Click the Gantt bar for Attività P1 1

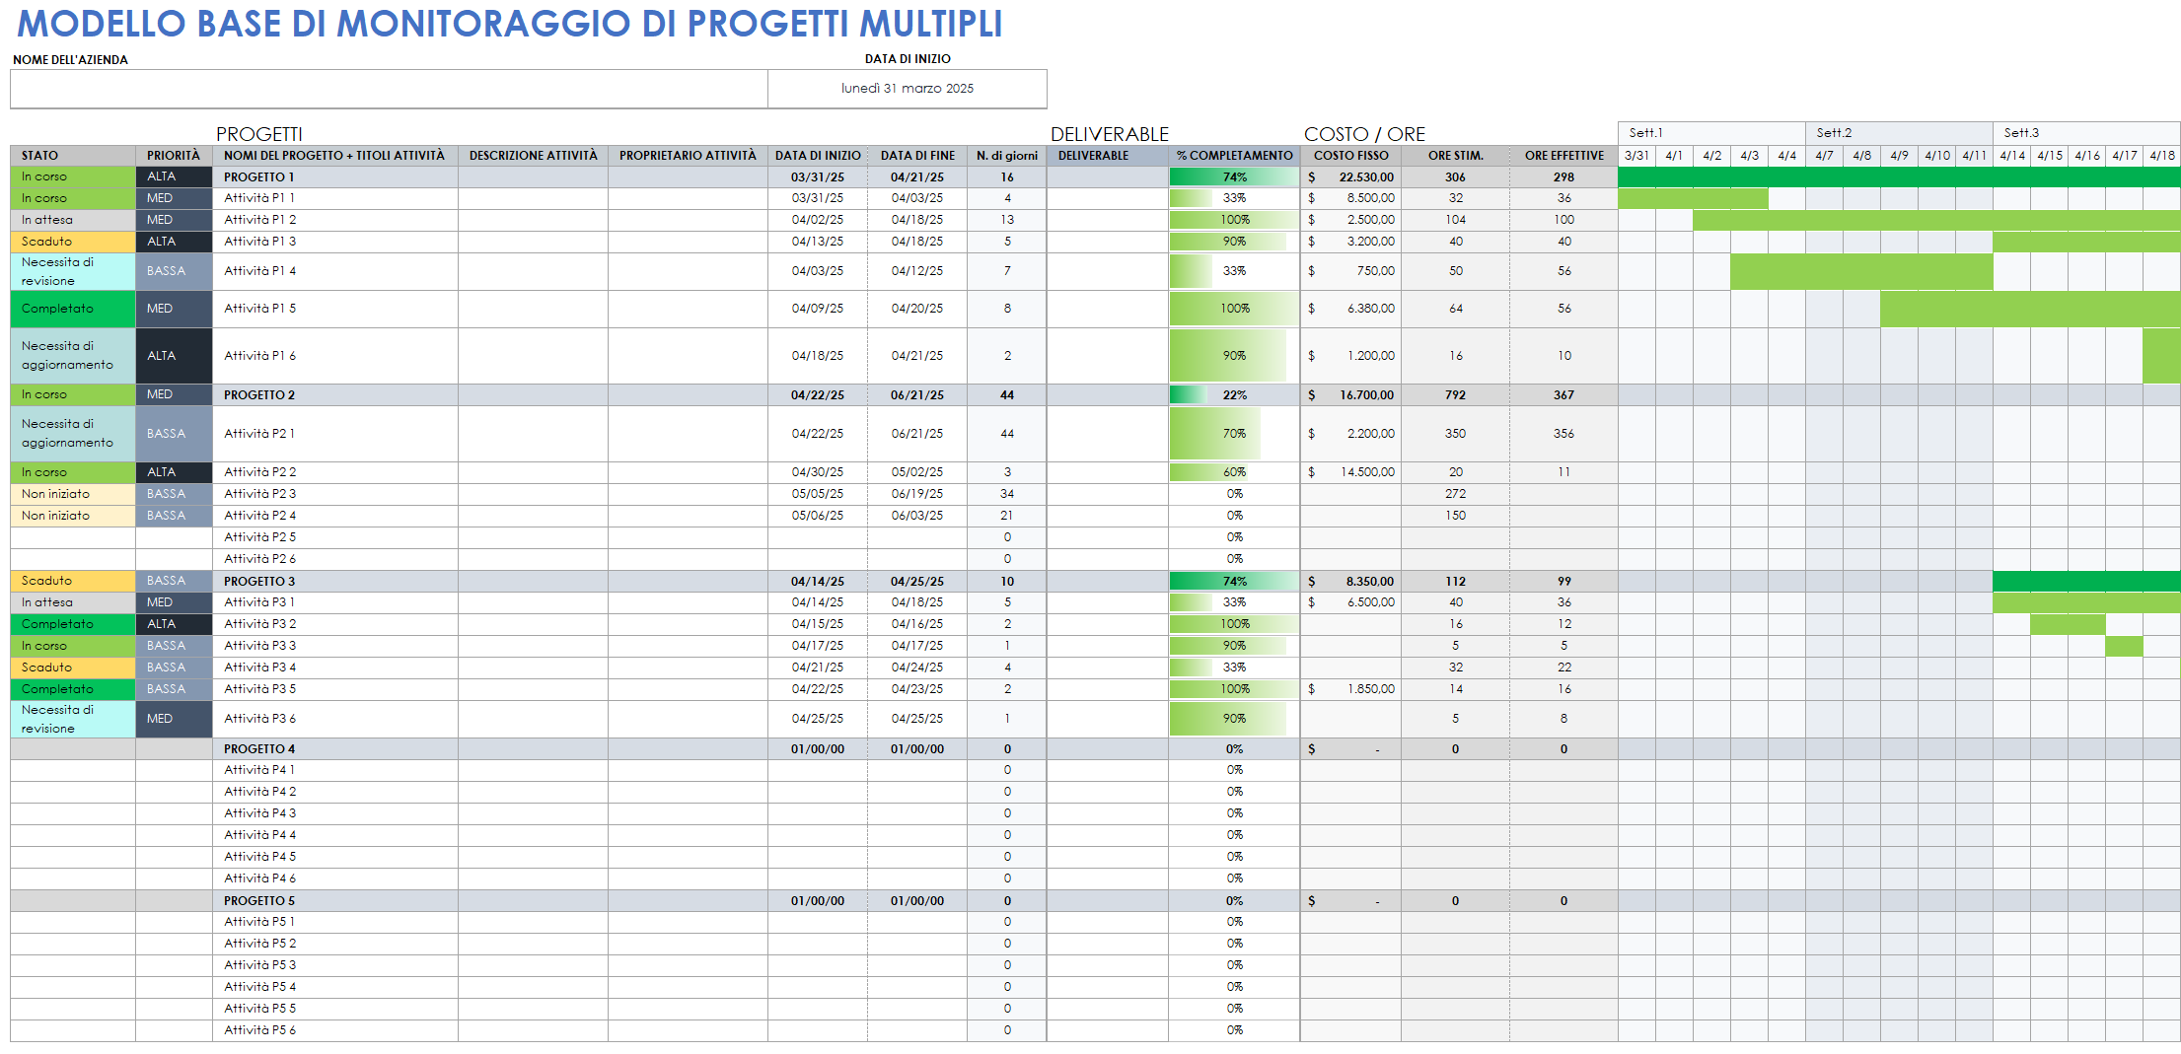(1693, 198)
